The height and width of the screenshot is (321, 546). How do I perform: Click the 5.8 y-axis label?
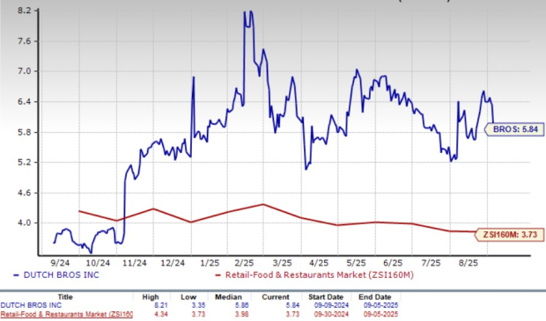click(x=25, y=133)
